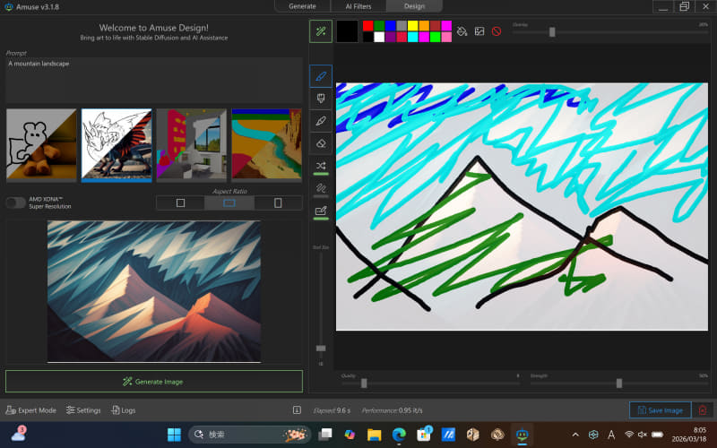Click the prompt field containing 'A mountain landscape'
Image resolution: width=717 pixels, height=448 pixels.
point(154,80)
